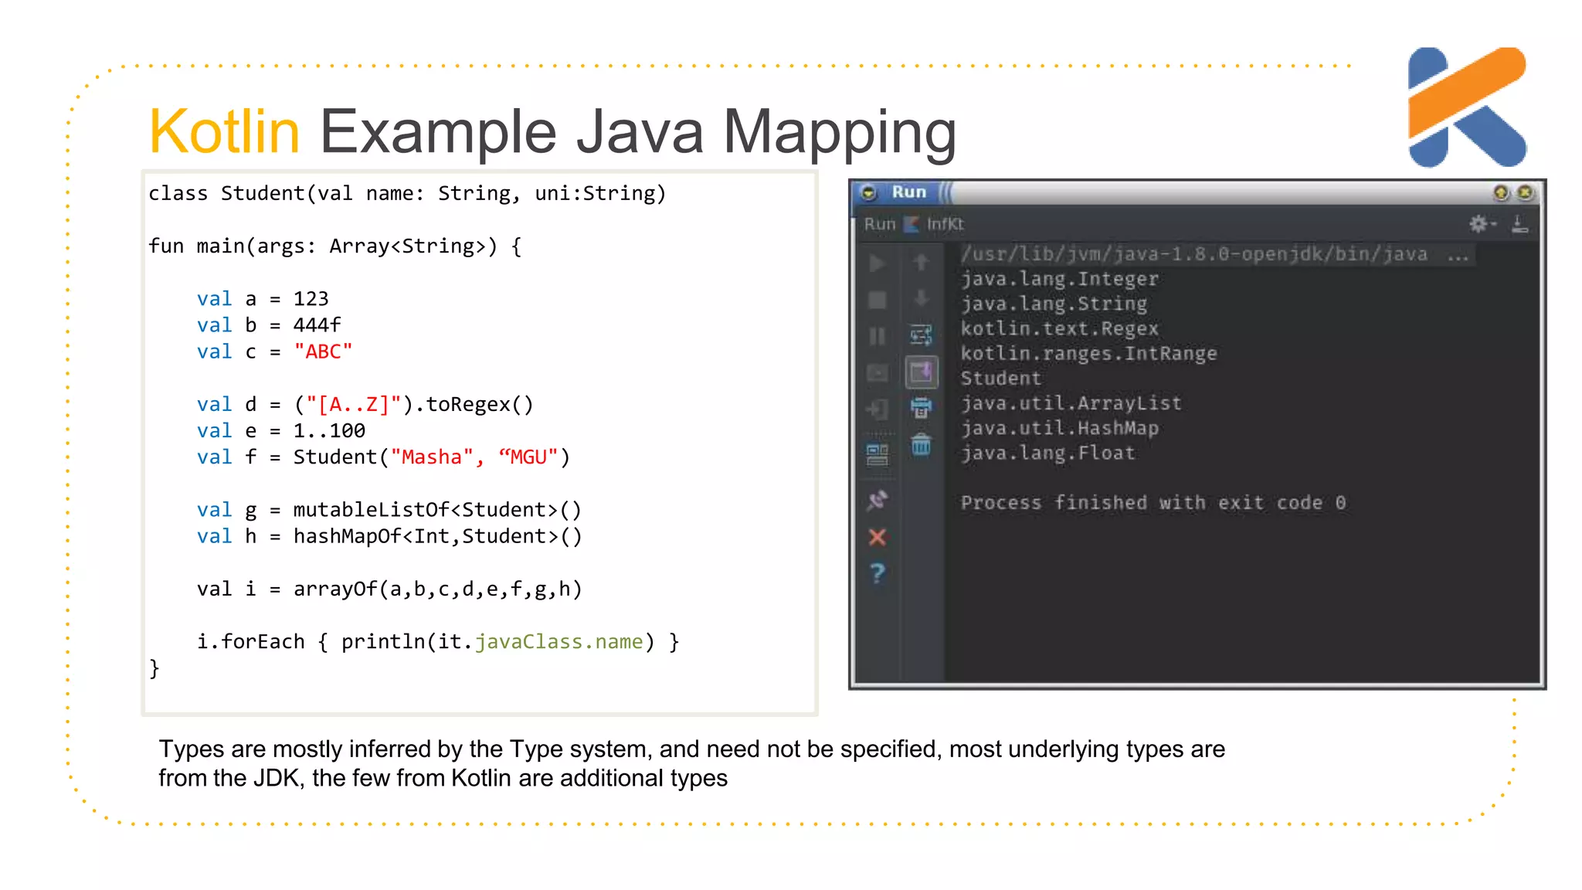This screenshot has width=1582, height=890.
Task: Expand the folded java command ellipsis
Action: (x=1458, y=255)
